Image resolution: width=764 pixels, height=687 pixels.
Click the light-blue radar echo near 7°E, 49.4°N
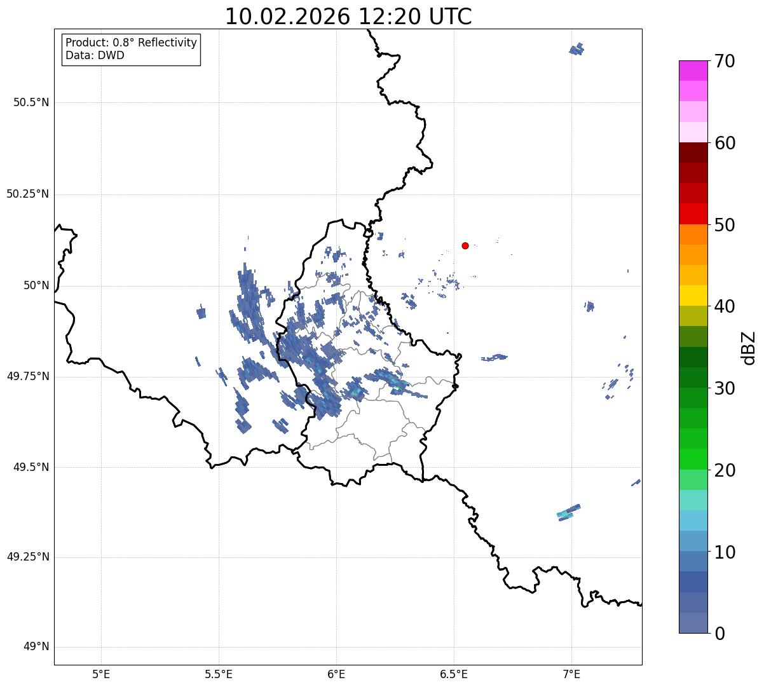568,512
